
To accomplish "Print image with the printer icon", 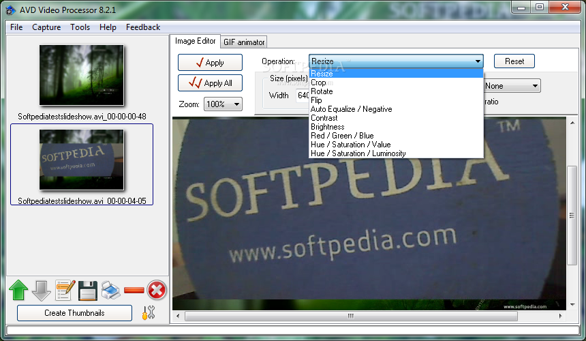I will tap(110, 290).
